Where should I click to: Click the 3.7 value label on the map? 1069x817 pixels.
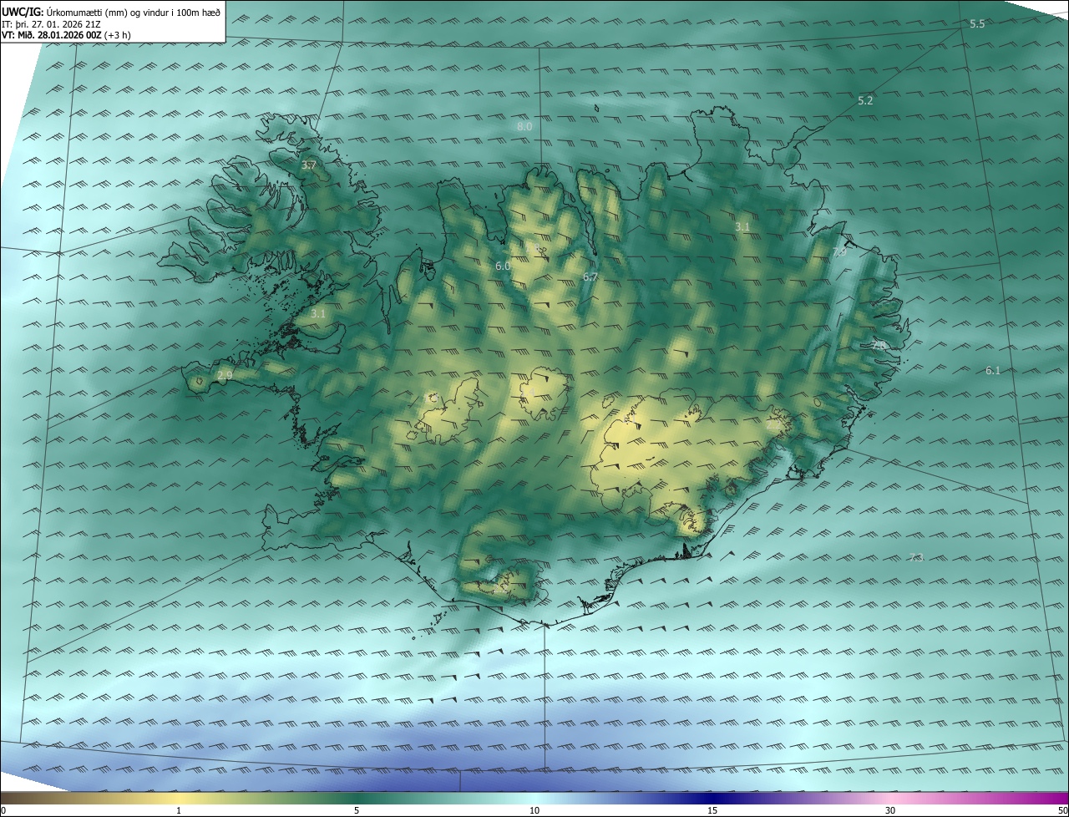[x=308, y=165]
